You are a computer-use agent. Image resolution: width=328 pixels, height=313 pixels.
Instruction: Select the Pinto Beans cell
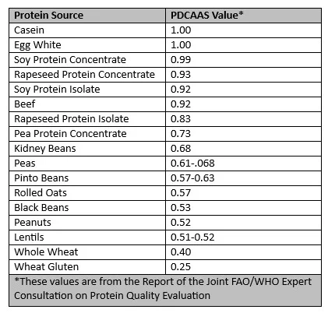[x=87, y=178]
